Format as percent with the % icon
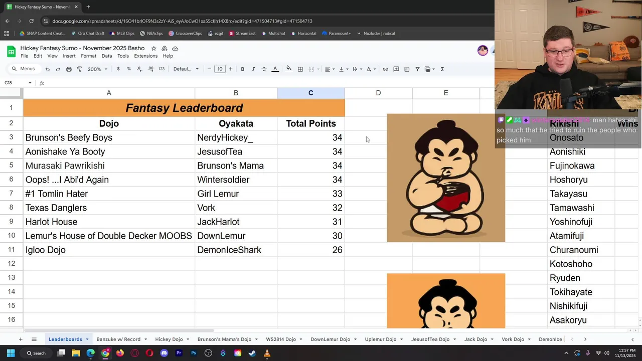Image resolution: width=642 pixels, height=361 pixels. point(129,69)
